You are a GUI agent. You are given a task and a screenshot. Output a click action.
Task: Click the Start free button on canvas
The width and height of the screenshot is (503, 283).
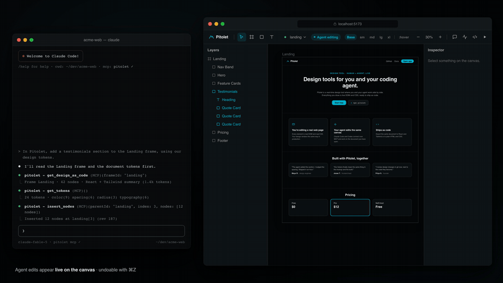click(339, 103)
